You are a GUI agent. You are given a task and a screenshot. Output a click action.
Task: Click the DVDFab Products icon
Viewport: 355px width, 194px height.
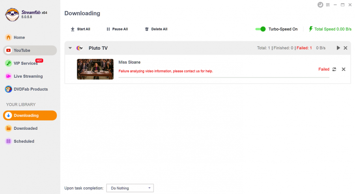pyautogui.click(x=8, y=89)
